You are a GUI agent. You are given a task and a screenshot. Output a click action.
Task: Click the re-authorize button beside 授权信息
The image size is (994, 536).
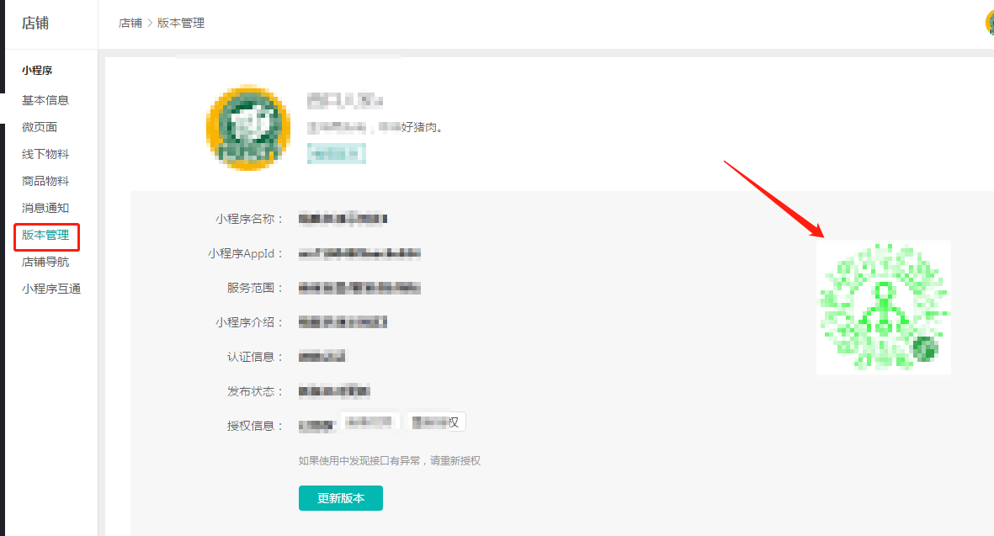pos(434,422)
